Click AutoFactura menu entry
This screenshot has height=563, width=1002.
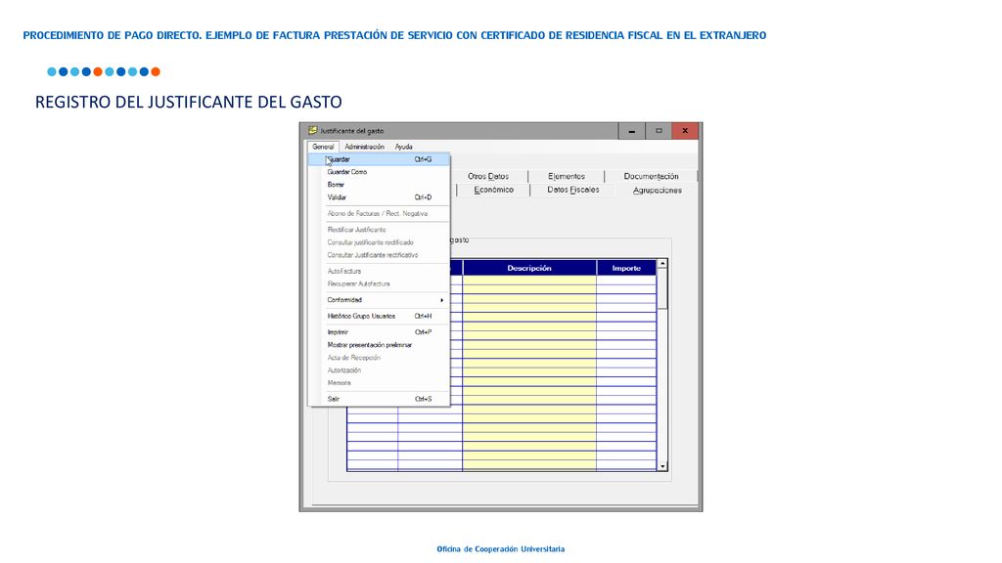(379, 272)
